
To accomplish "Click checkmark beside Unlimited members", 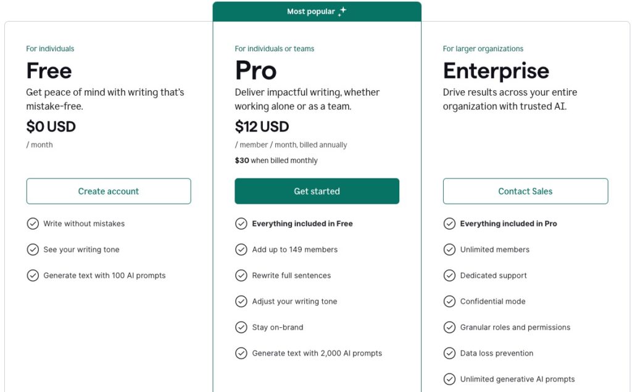I will 449,249.
